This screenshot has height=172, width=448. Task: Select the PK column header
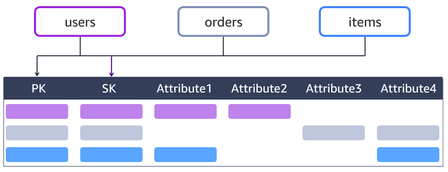click(x=38, y=89)
